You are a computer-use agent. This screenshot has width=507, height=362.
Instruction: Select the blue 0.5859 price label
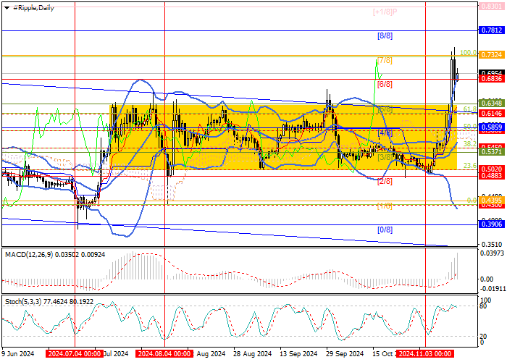[492, 127]
